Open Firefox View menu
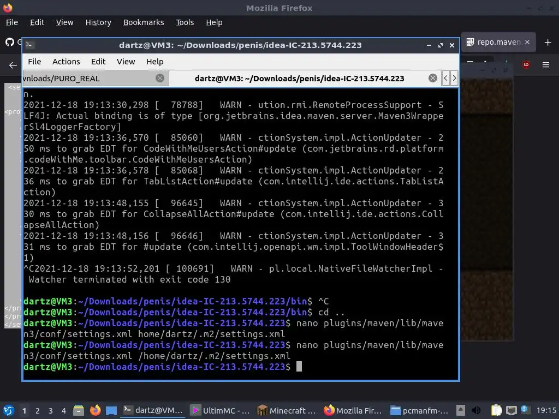Screen dimensions: 559x419 click(x=64, y=22)
